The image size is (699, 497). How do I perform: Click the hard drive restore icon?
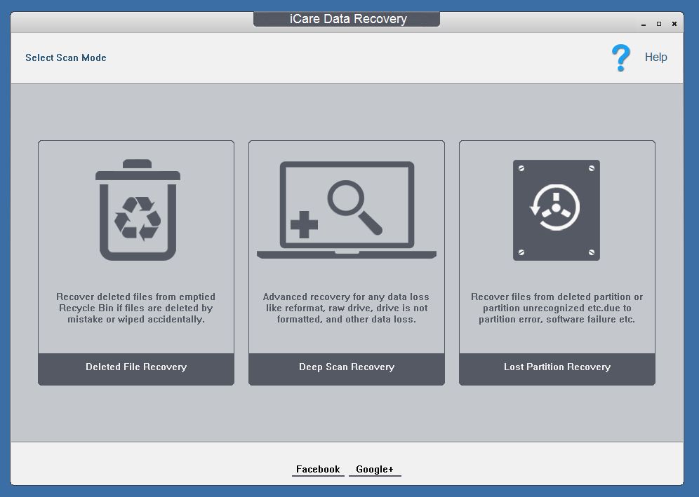click(x=557, y=210)
